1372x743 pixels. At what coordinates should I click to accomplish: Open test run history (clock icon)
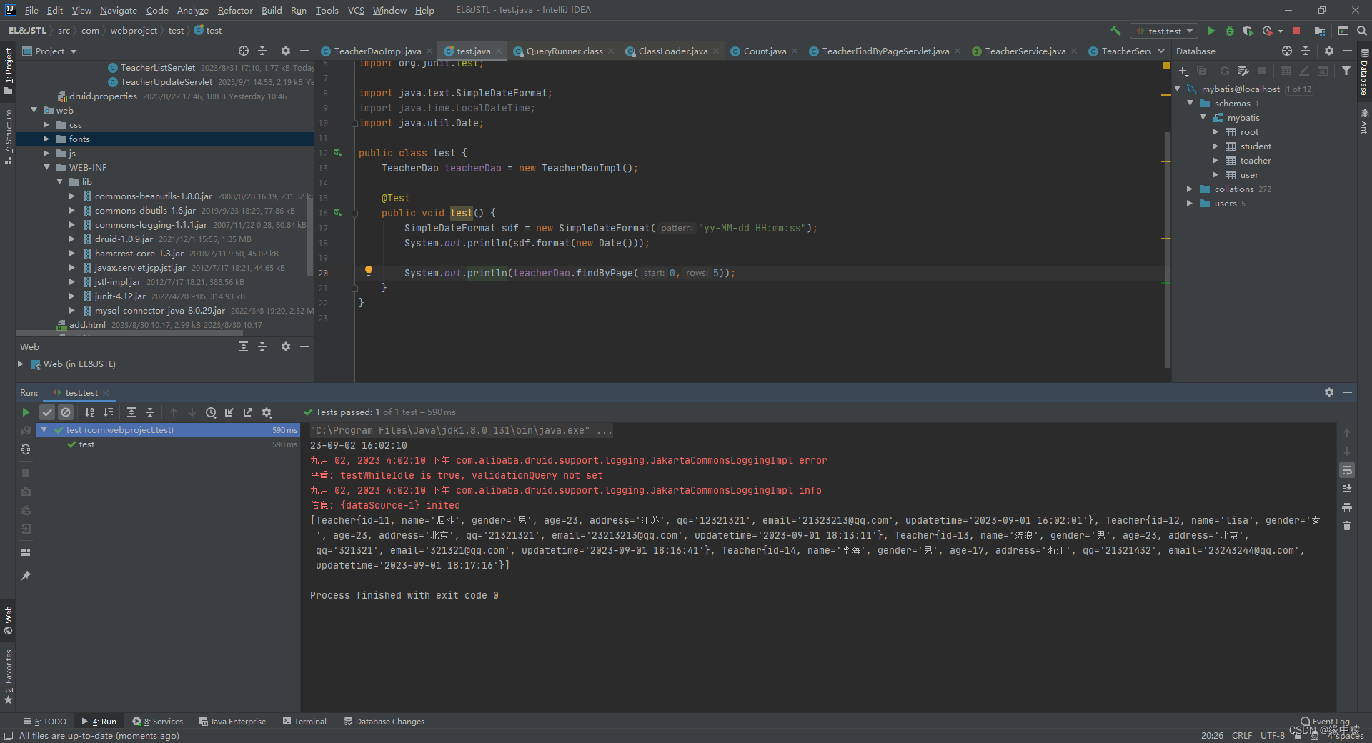point(212,412)
